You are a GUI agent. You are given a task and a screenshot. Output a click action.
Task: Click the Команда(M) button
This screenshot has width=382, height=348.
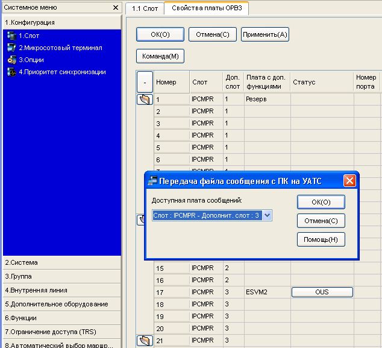tap(160, 56)
